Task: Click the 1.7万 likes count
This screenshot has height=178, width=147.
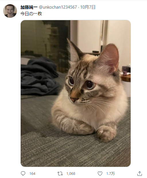Action: coord(110,174)
